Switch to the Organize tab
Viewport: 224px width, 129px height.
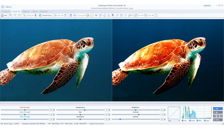44,11
